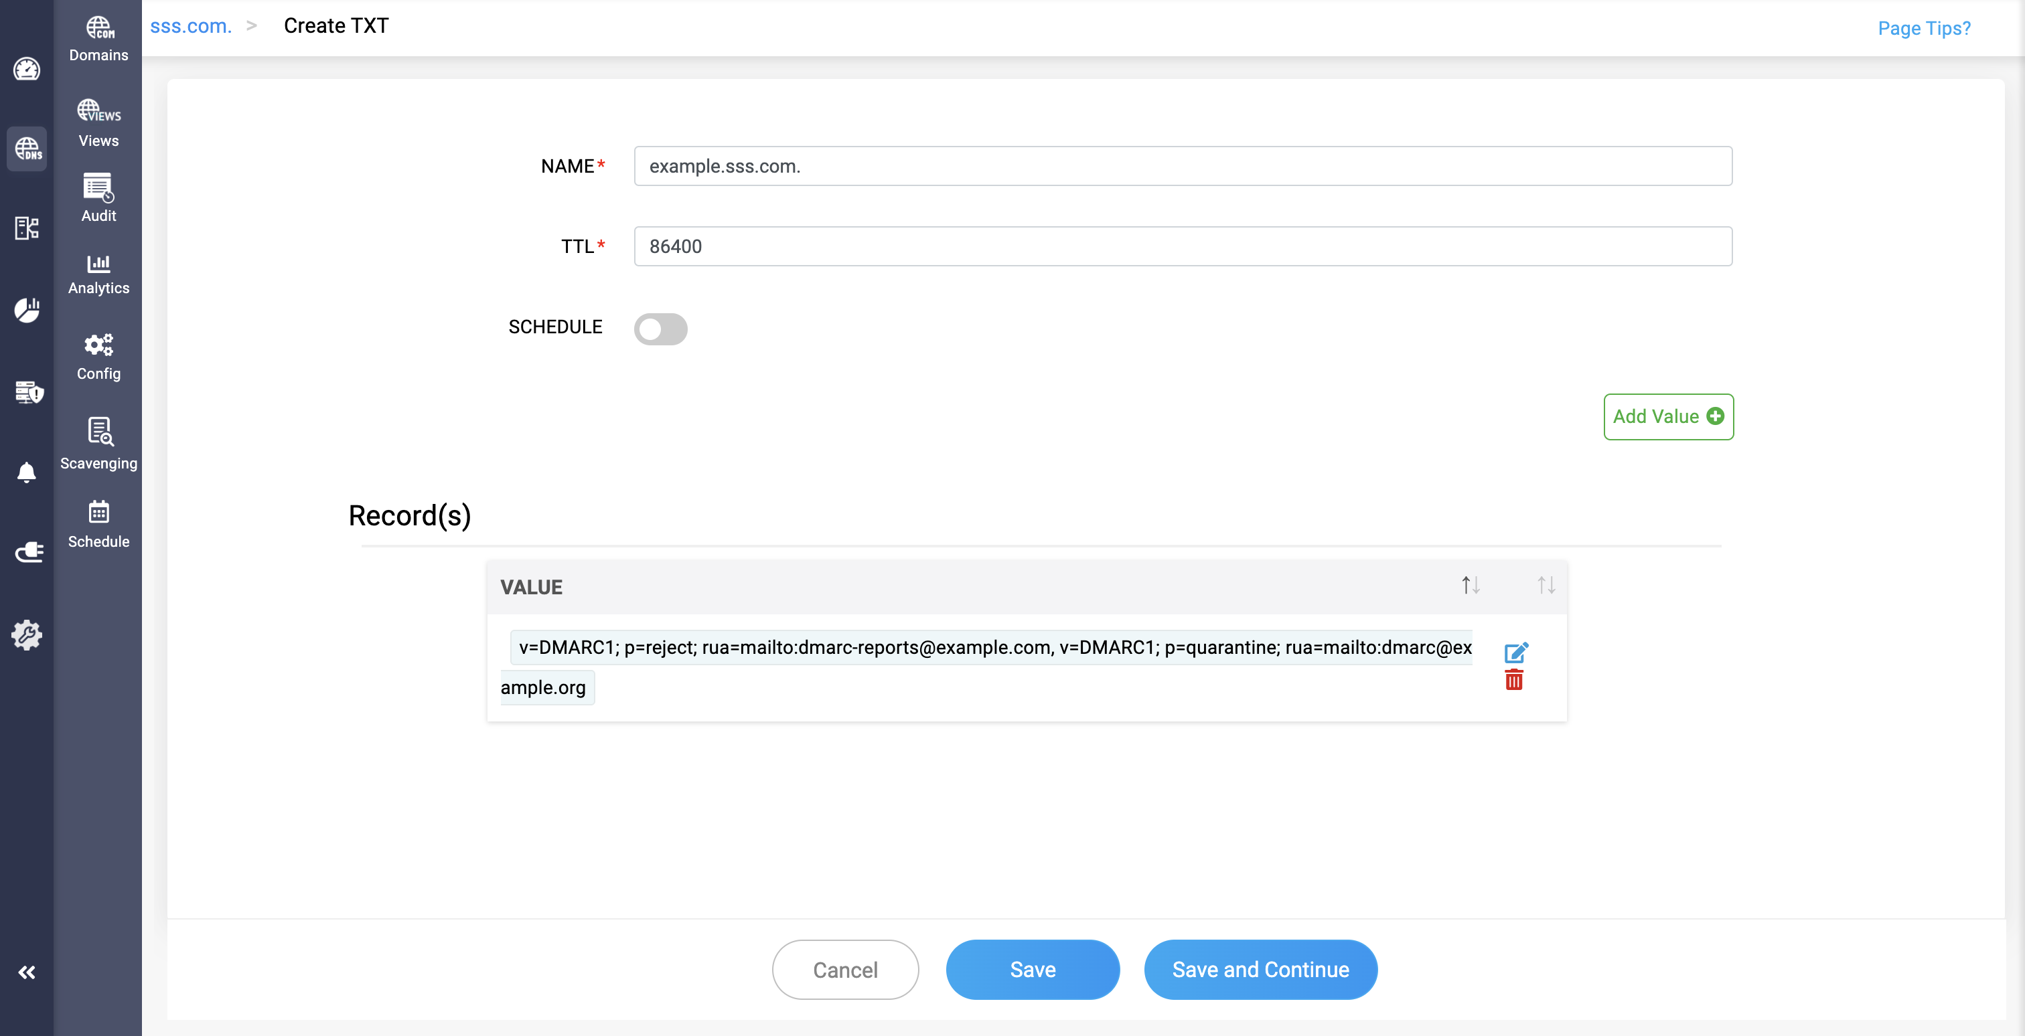The width and height of the screenshot is (2025, 1036).
Task: Collapse the sidebar with the double chevron
Action: tap(27, 972)
